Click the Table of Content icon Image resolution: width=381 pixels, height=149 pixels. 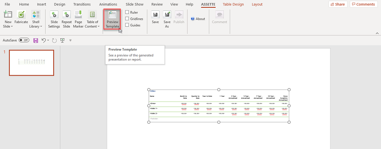(92, 14)
